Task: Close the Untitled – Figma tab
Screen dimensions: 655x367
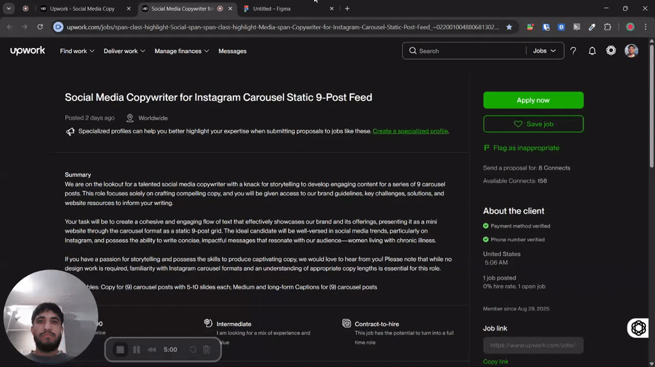Action: pyautogui.click(x=332, y=8)
